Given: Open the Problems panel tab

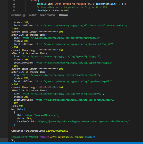Looking at the screenshot, I should (16, 15).
